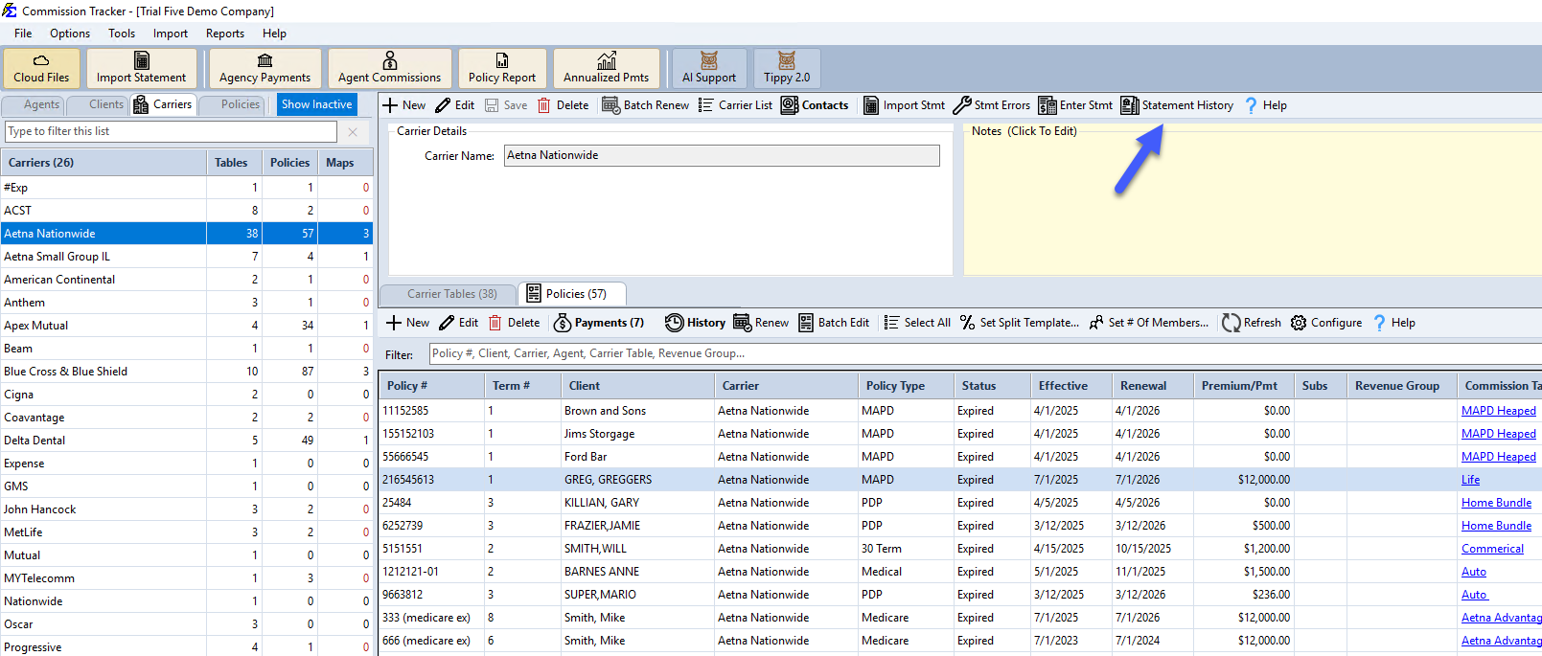Launch Tippy 2.0

point(787,68)
